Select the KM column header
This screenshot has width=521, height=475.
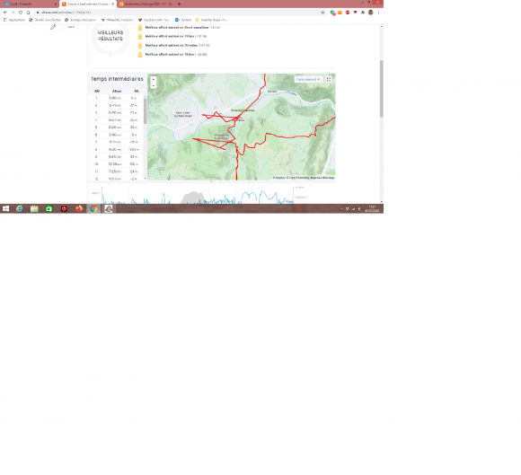pyautogui.click(x=97, y=91)
